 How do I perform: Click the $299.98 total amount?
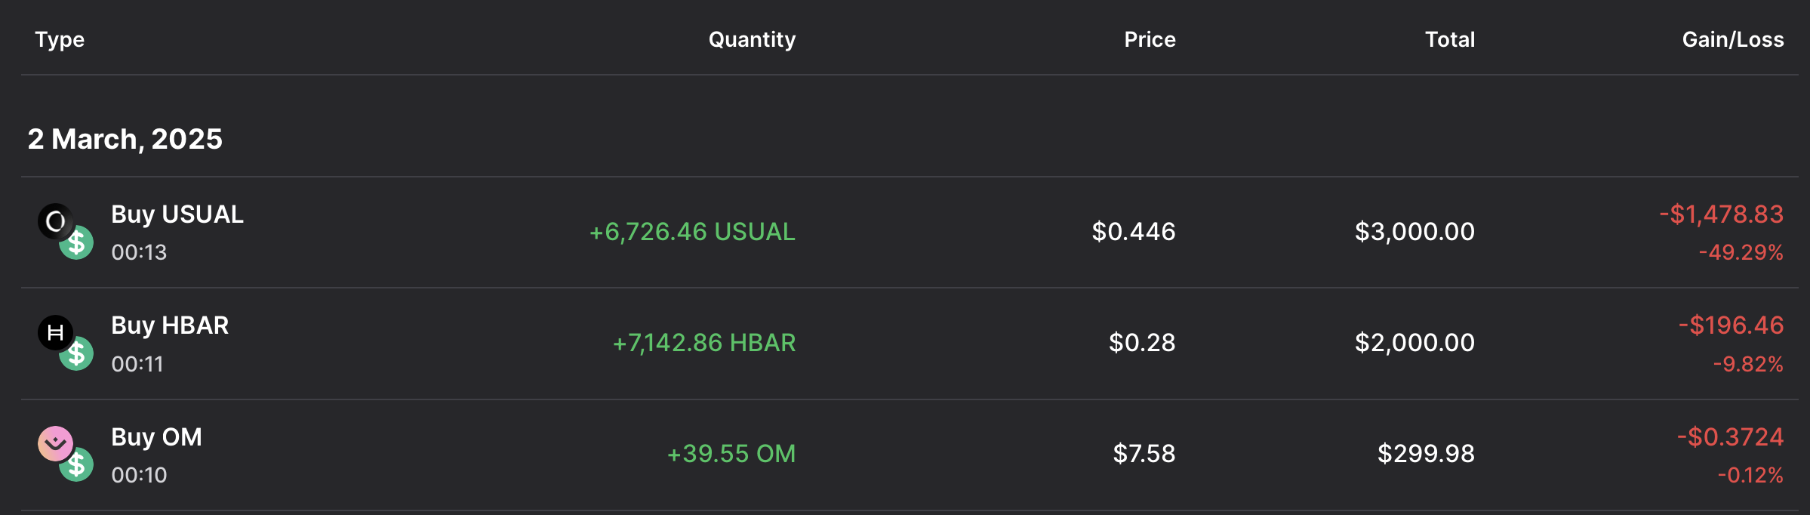(x=1425, y=454)
